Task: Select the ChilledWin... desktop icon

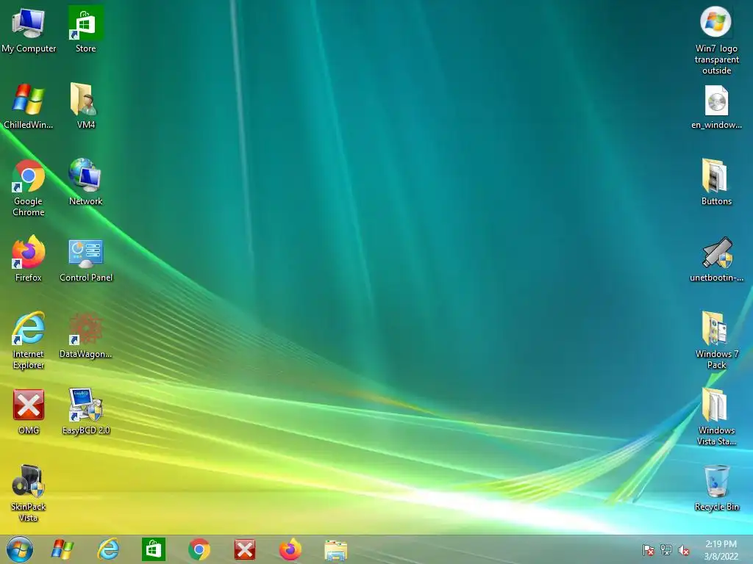Action: (29, 106)
